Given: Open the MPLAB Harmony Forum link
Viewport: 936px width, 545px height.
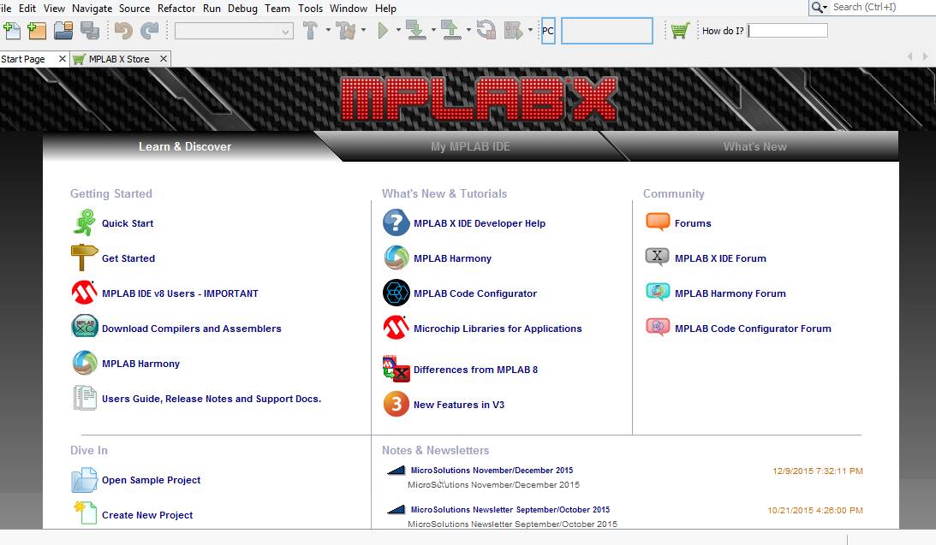Looking at the screenshot, I should click(x=730, y=293).
